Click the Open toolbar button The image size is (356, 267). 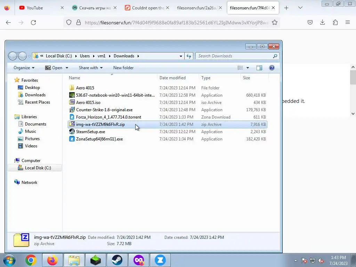coord(54,68)
